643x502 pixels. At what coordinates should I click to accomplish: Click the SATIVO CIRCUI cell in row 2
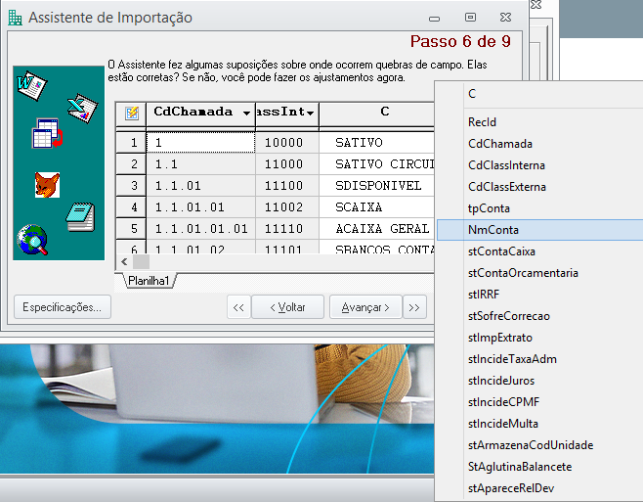pyautogui.click(x=376, y=164)
